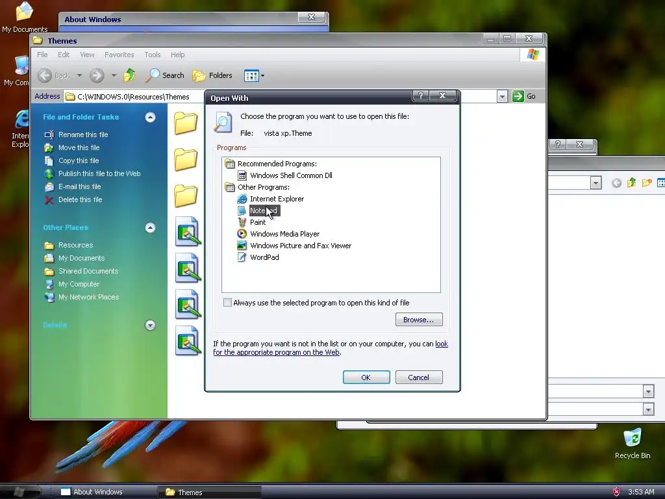The width and height of the screenshot is (665, 499).
Task: Open the Recycle Bin desktop icon
Action: 633,443
